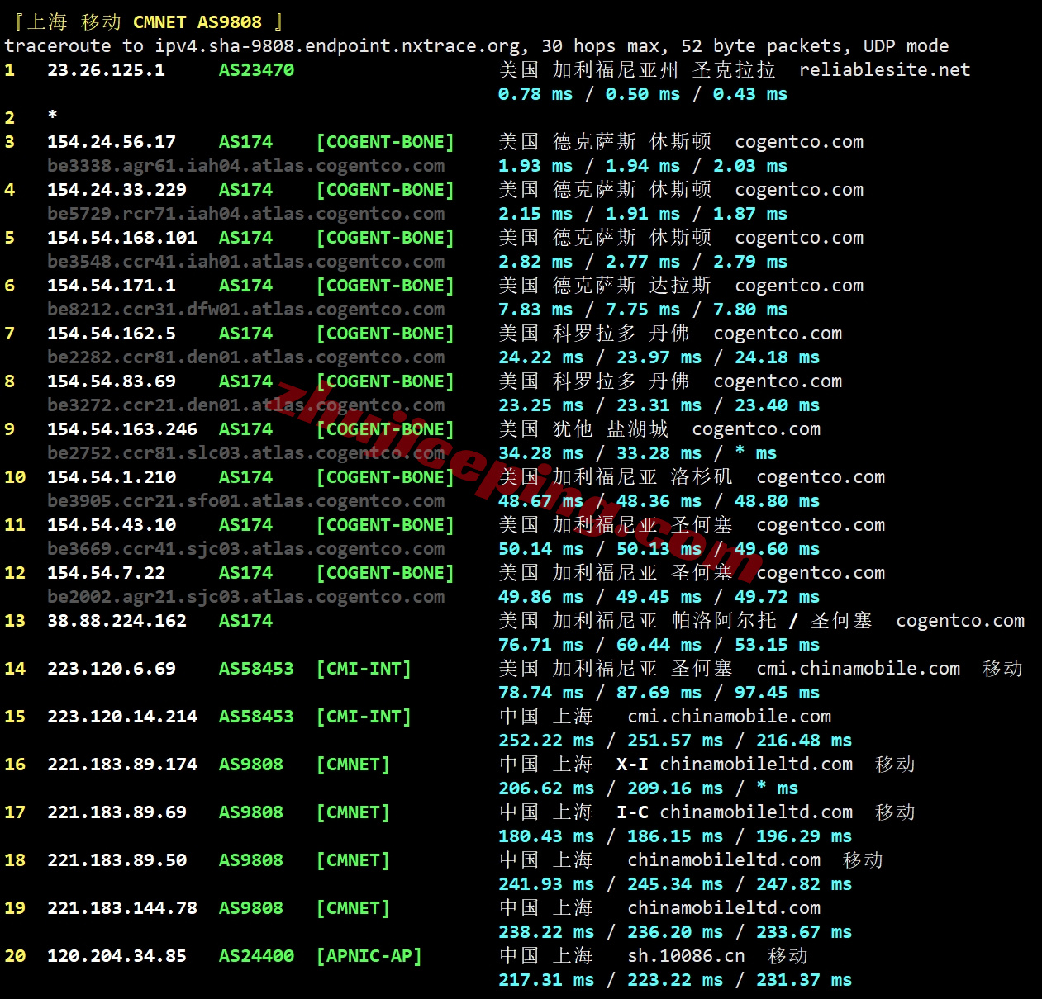Click the COGENT-BONE tag on hop 7
The height and width of the screenshot is (999, 1042).
click(385, 334)
